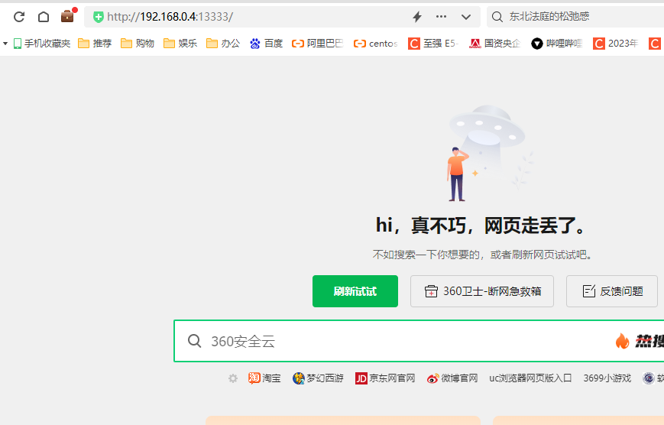Open the 办公 bookmark folder
Screen dimensions: 664x425
[x=223, y=44]
